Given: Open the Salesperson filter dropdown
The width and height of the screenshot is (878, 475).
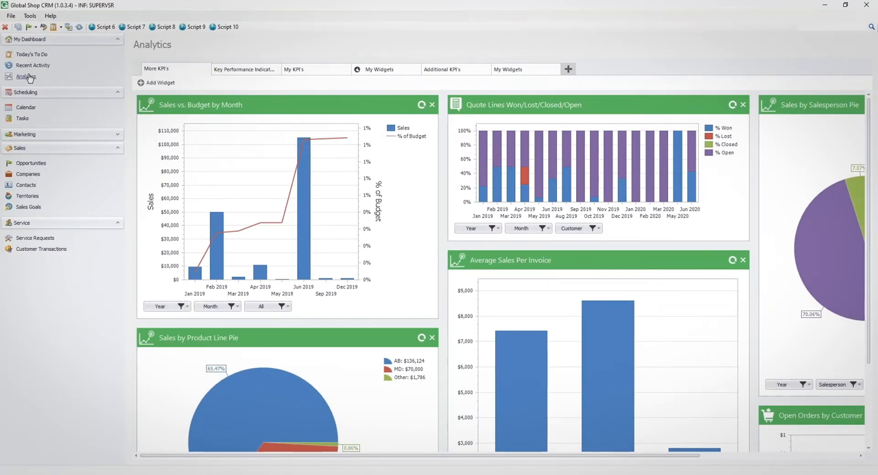Looking at the screenshot, I should click(x=839, y=385).
